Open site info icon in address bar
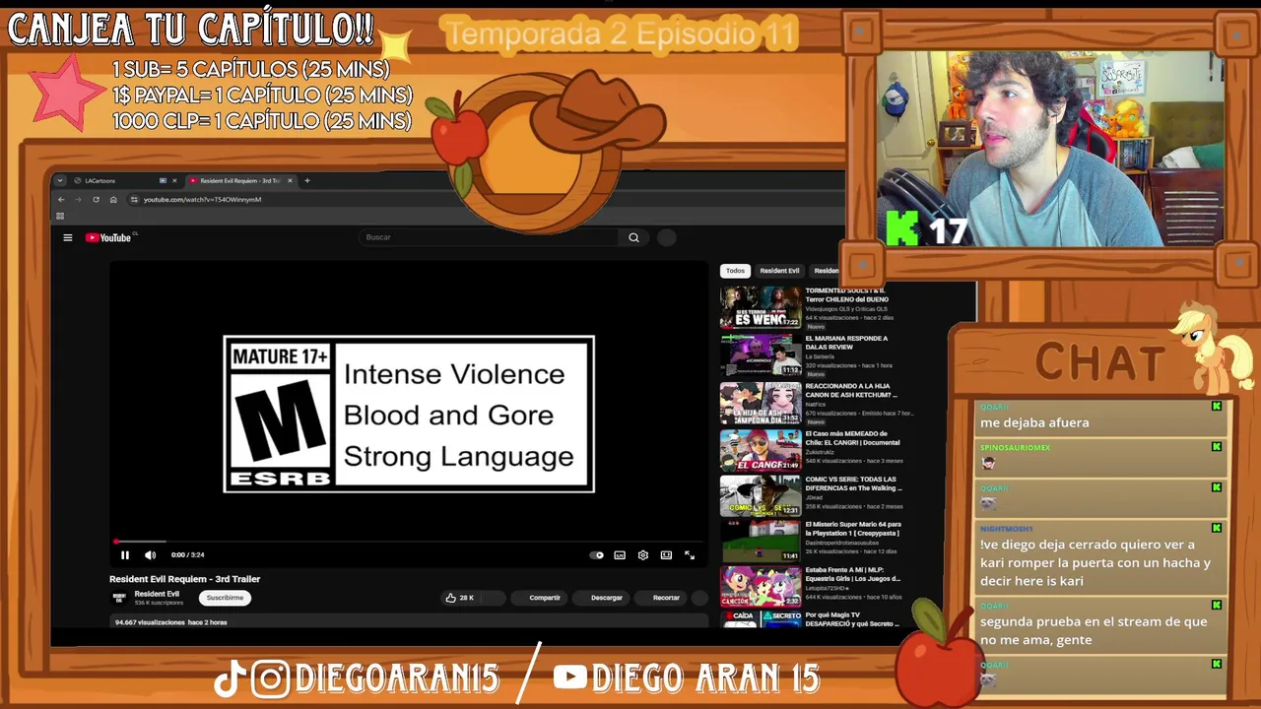Viewport: 1261px width, 709px height. (134, 199)
